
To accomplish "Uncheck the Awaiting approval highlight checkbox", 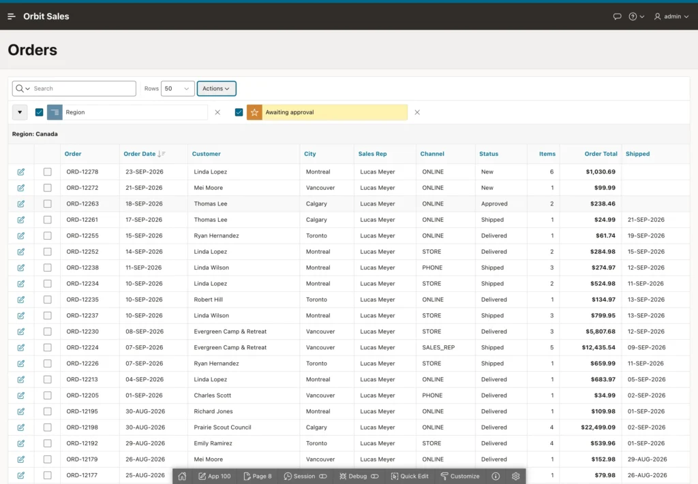I will pos(239,112).
